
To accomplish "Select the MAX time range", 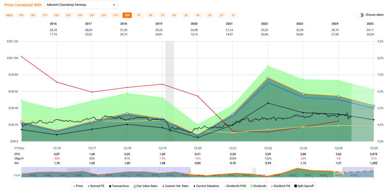I will click(x=9, y=15).
